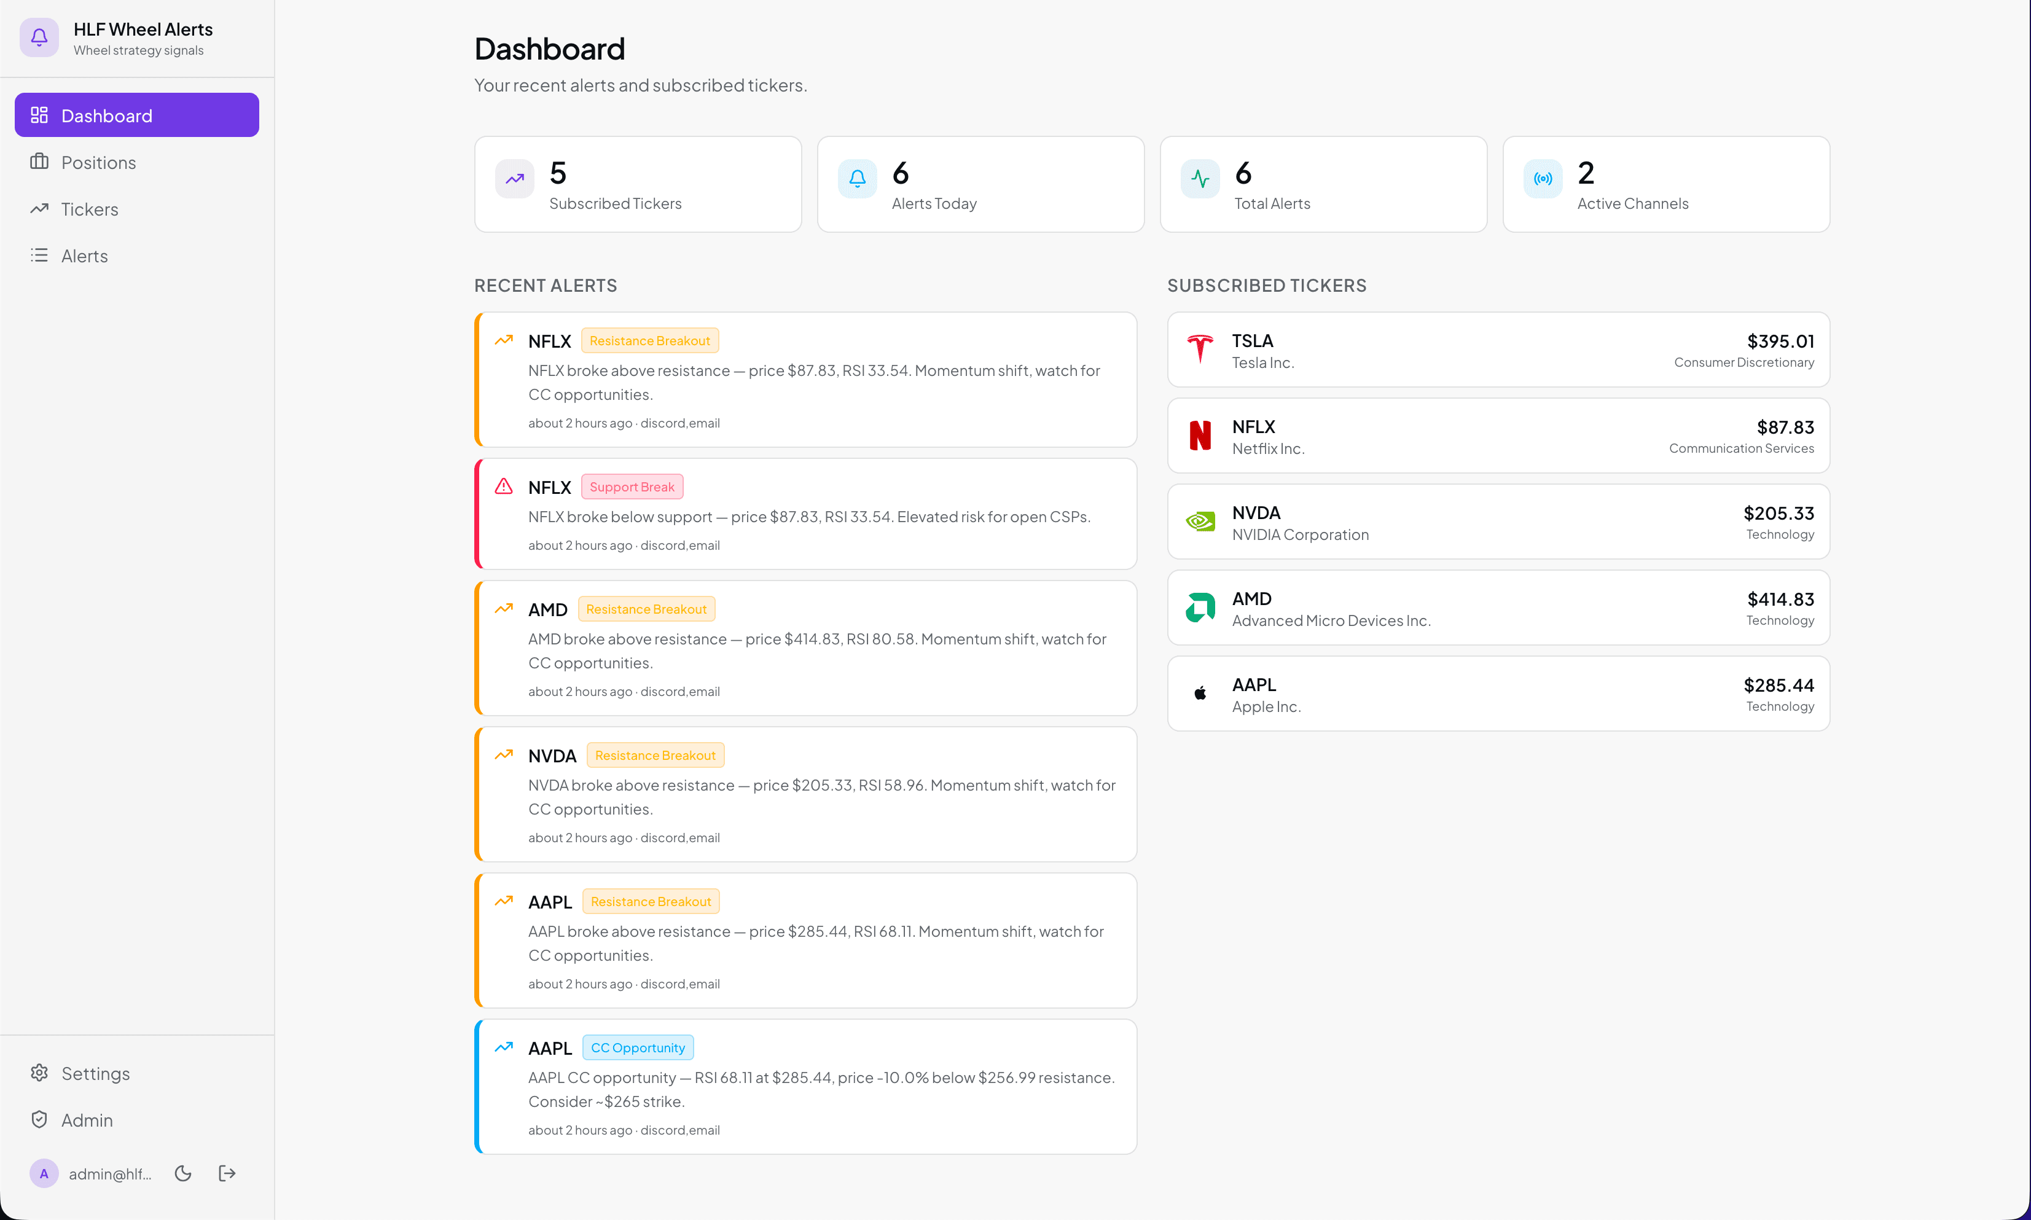The image size is (2031, 1220).
Task: Click the Active Channels broadcast icon
Action: point(1543,178)
